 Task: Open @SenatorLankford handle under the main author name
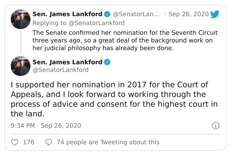(x=60, y=70)
